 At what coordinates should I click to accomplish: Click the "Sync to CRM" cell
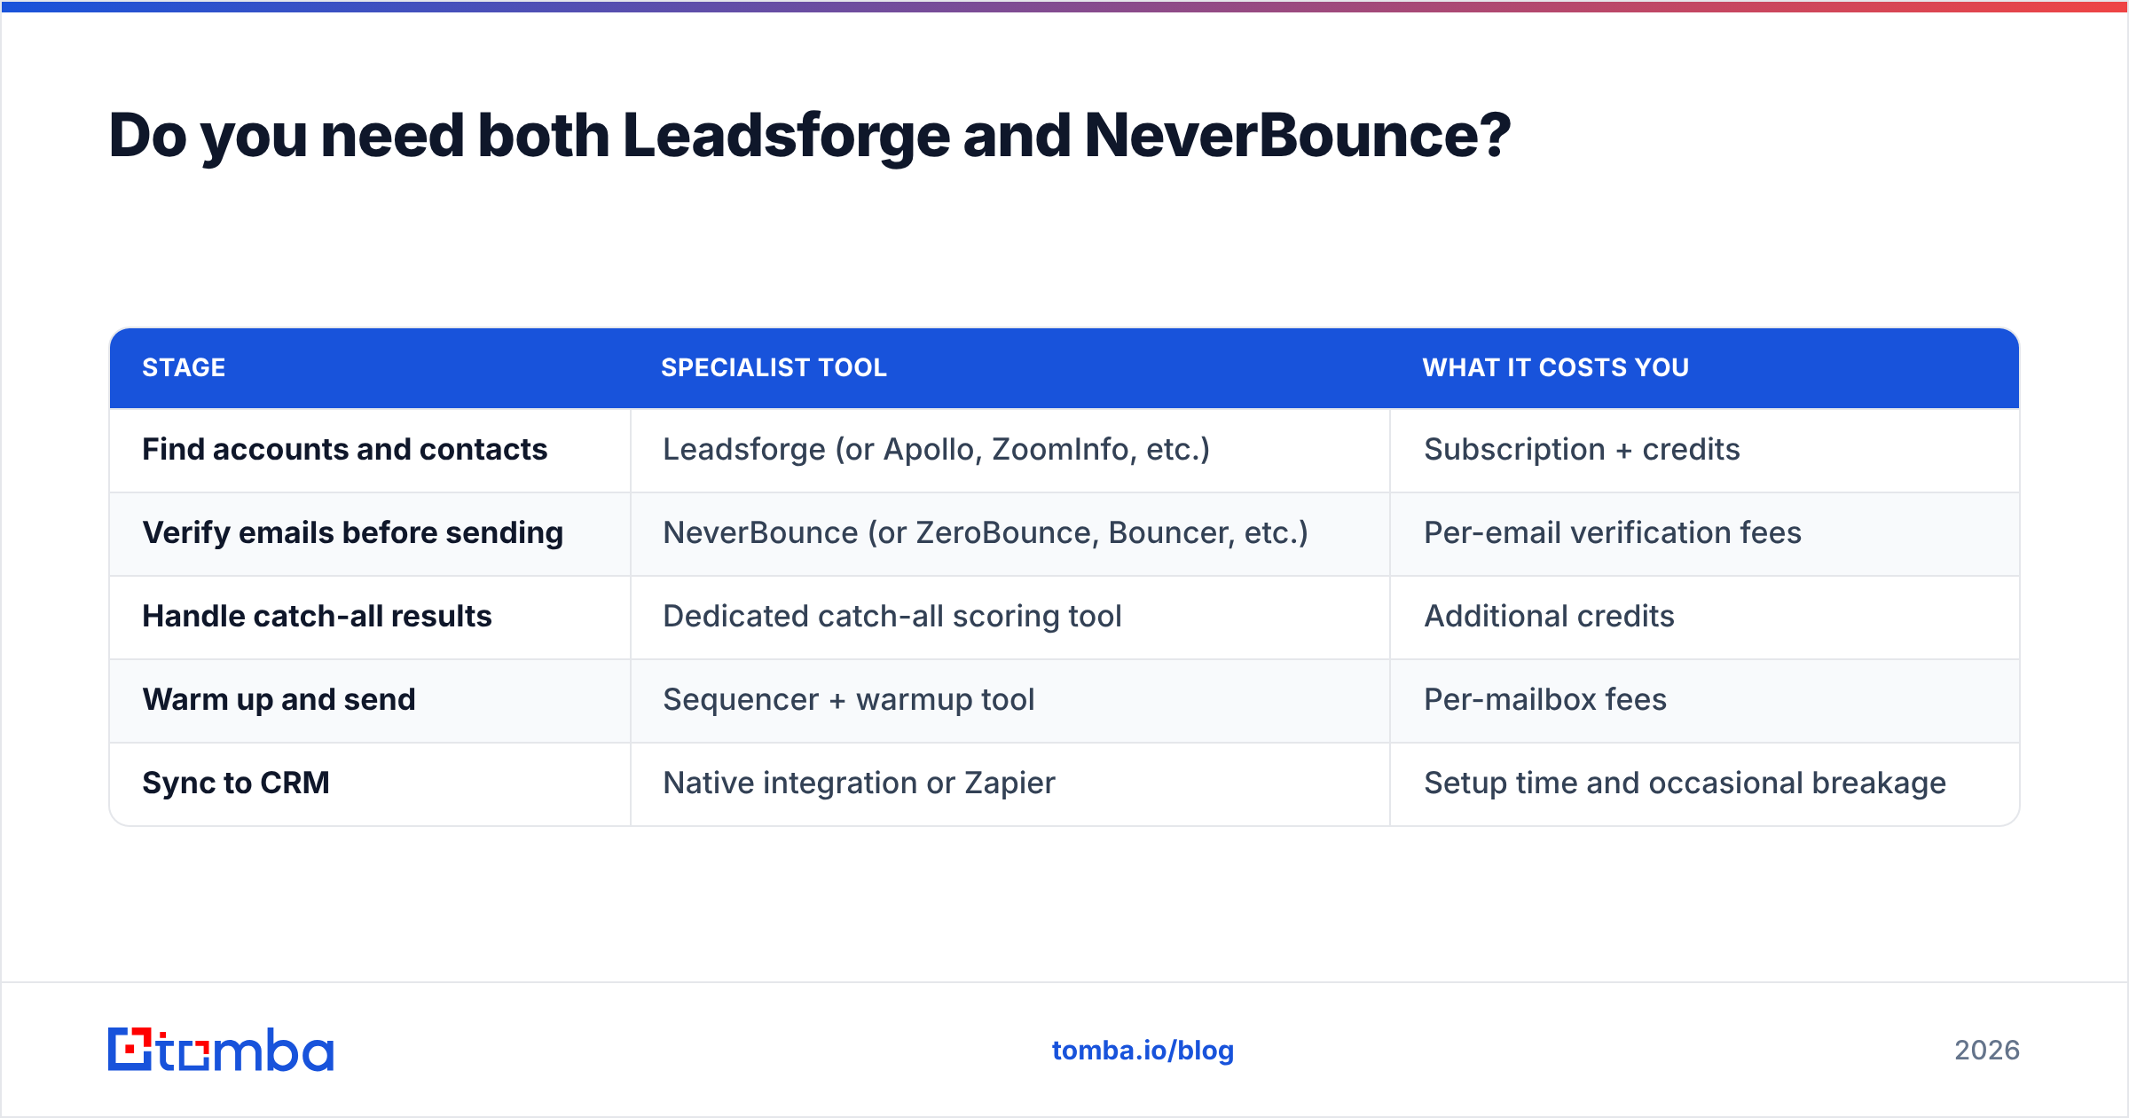click(x=370, y=783)
